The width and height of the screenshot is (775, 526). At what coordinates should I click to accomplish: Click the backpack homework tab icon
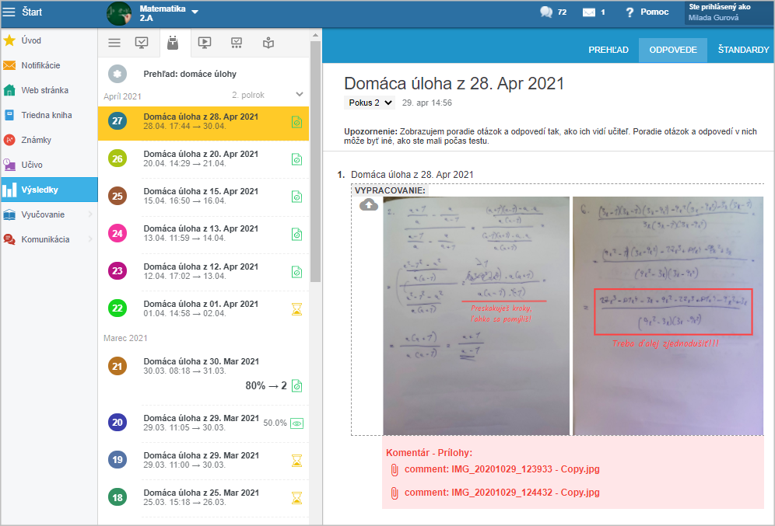tap(173, 44)
